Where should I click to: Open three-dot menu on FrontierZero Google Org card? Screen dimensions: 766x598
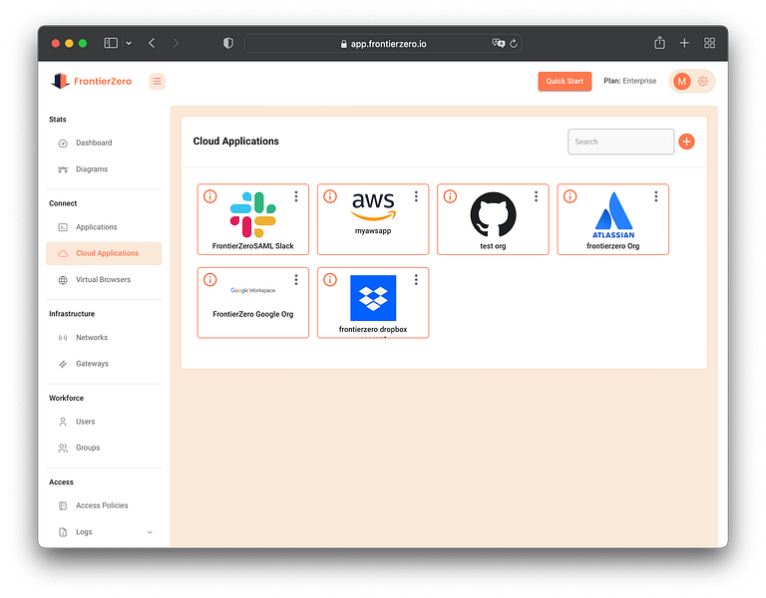pos(296,280)
